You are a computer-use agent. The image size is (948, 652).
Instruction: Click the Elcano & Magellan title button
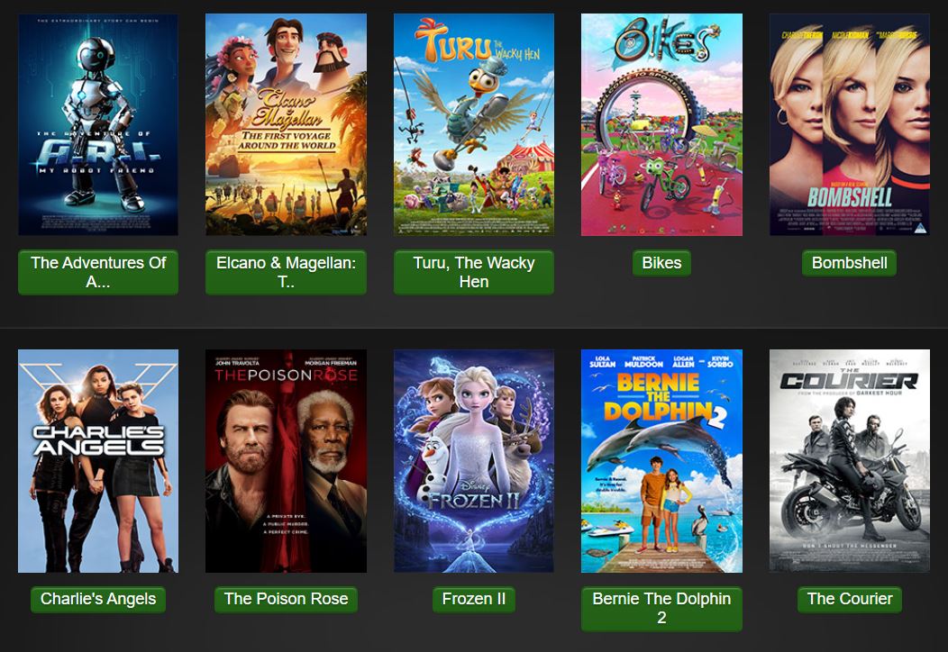[x=286, y=273]
